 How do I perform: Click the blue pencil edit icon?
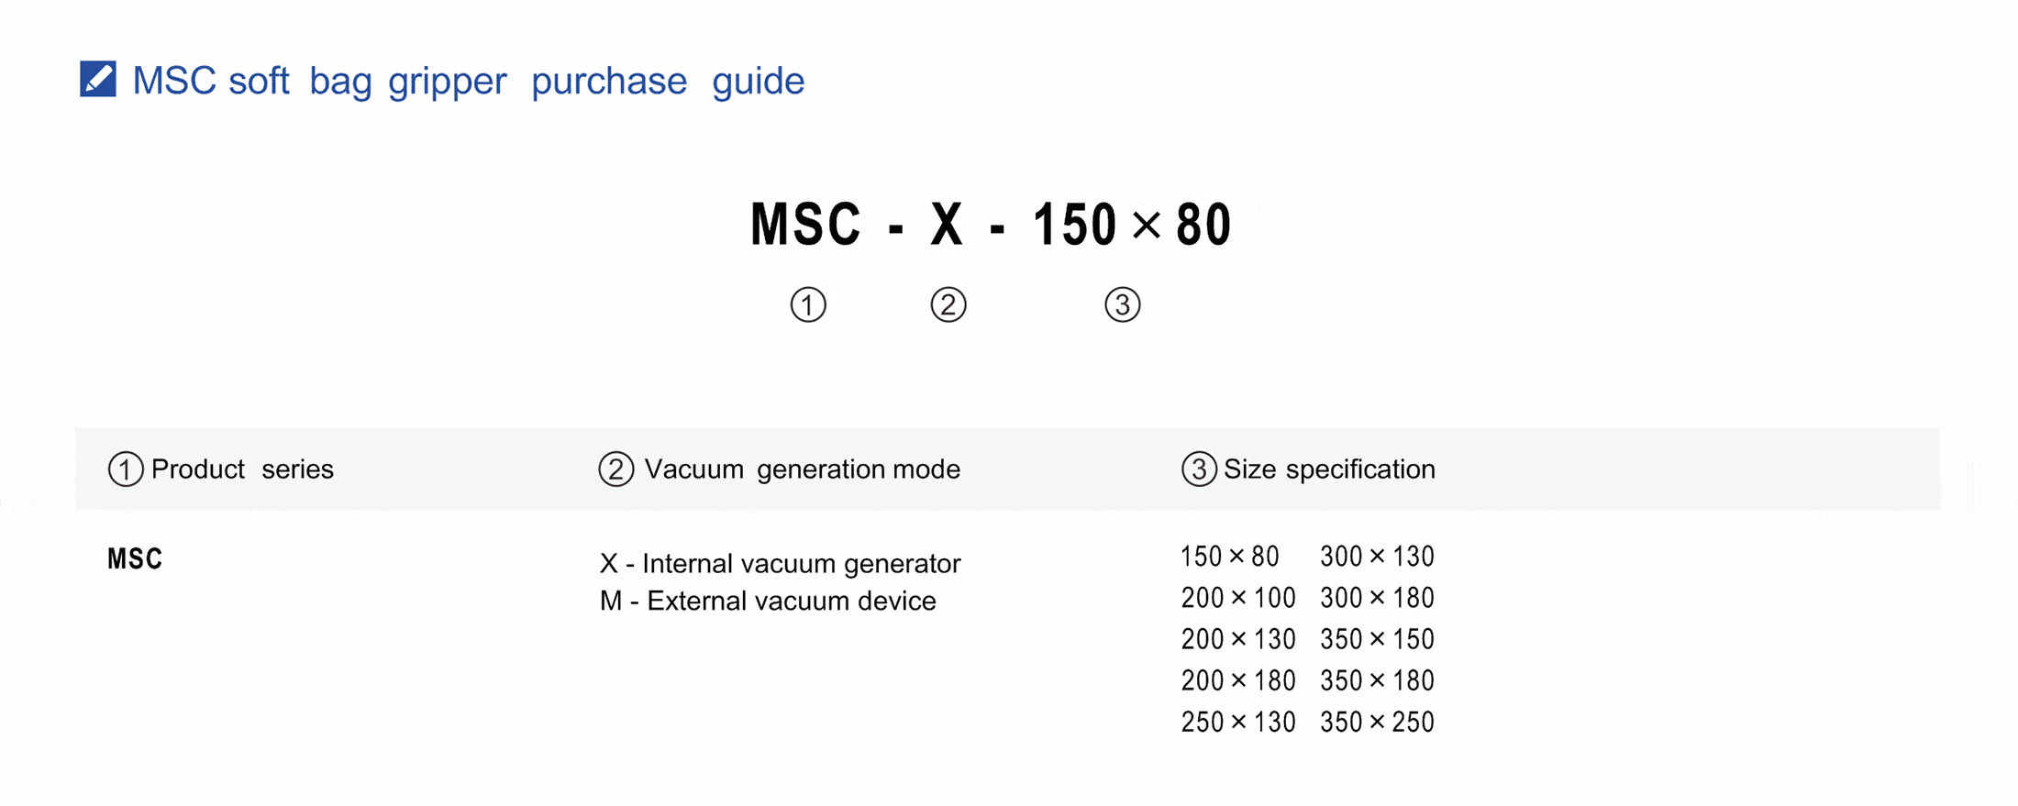coord(98,79)
